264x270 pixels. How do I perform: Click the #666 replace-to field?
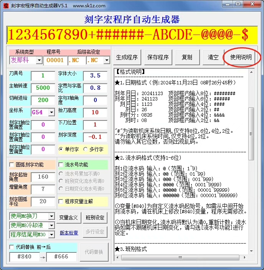coord(61,257)
